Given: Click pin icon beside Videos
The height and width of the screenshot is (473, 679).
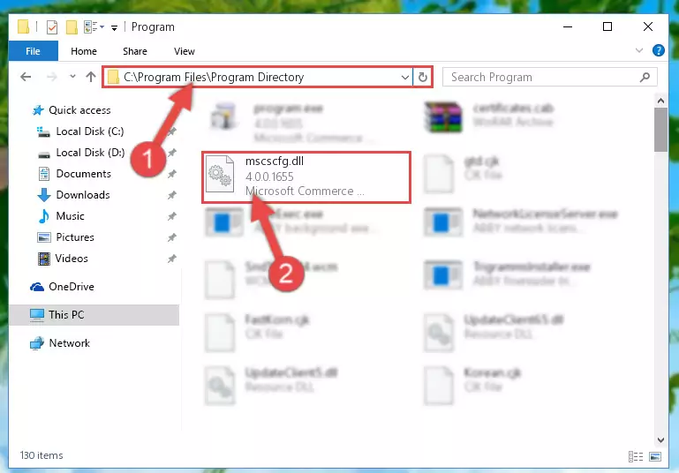Looking at the screenshot, I should pos(172,259).
